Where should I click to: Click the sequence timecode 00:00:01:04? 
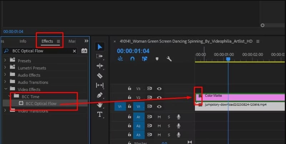tap(133, 51)
